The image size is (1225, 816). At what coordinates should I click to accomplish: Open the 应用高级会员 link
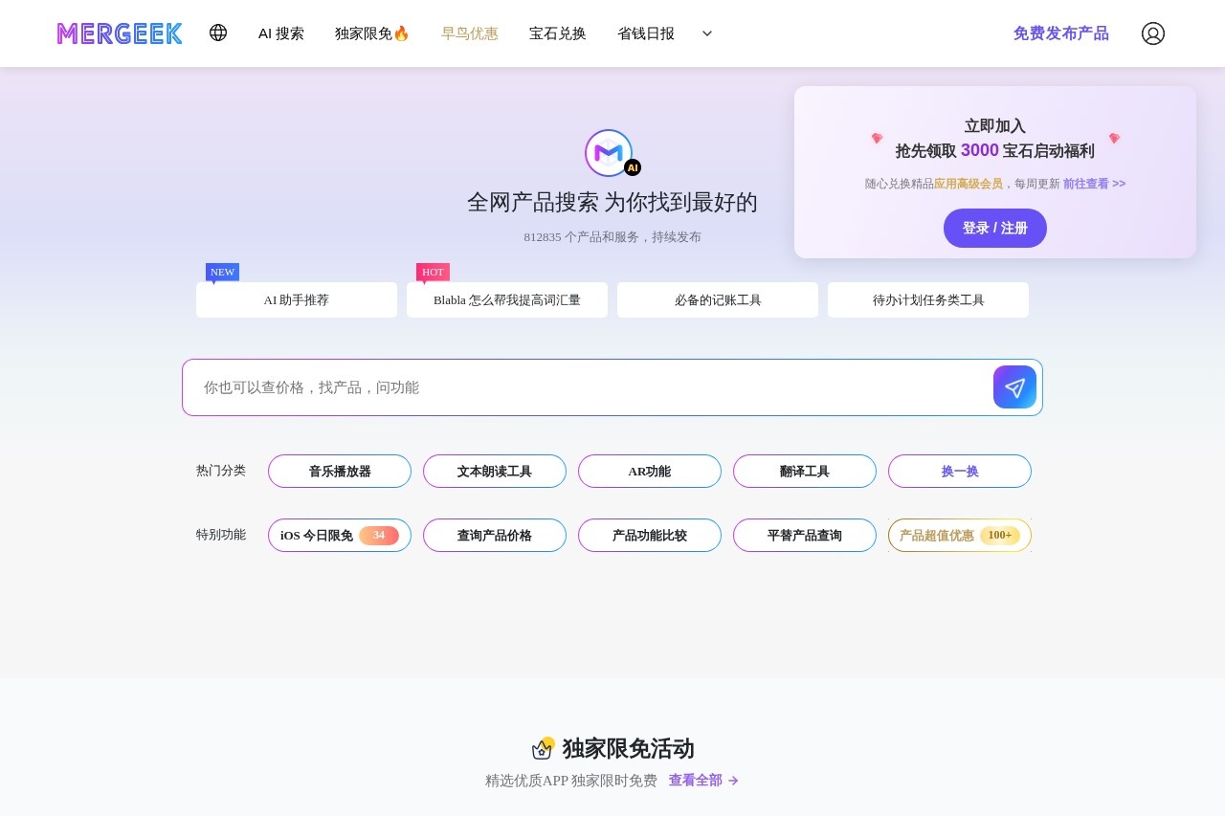[x=968, y=184]
